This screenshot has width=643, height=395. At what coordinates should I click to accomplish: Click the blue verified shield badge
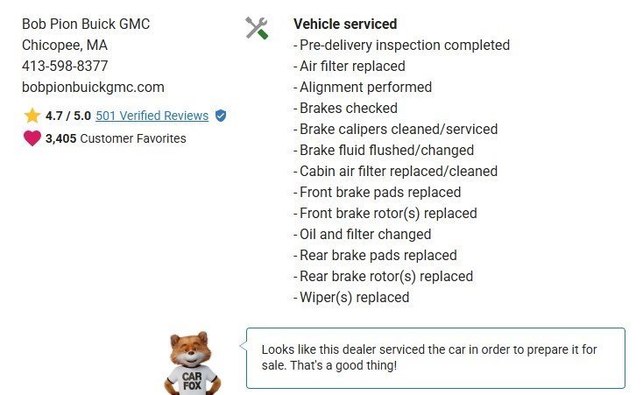(x=221, y=116)
